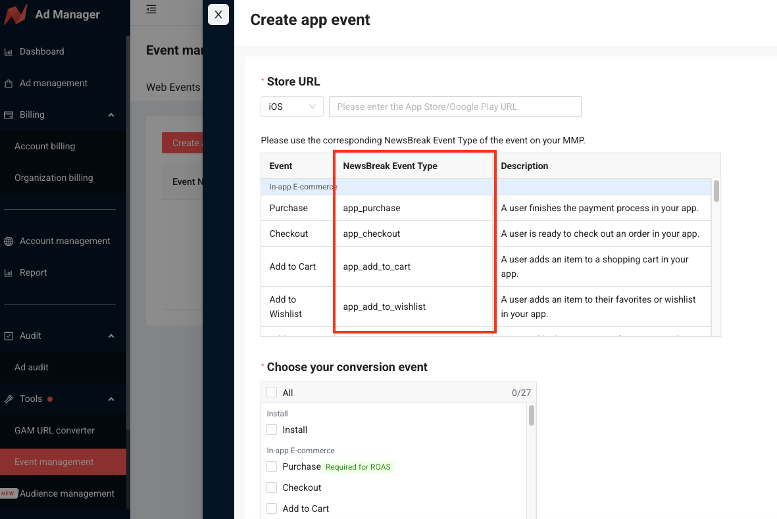Open Event management in sidebar

pyautogui.click(x=54, y=462)
